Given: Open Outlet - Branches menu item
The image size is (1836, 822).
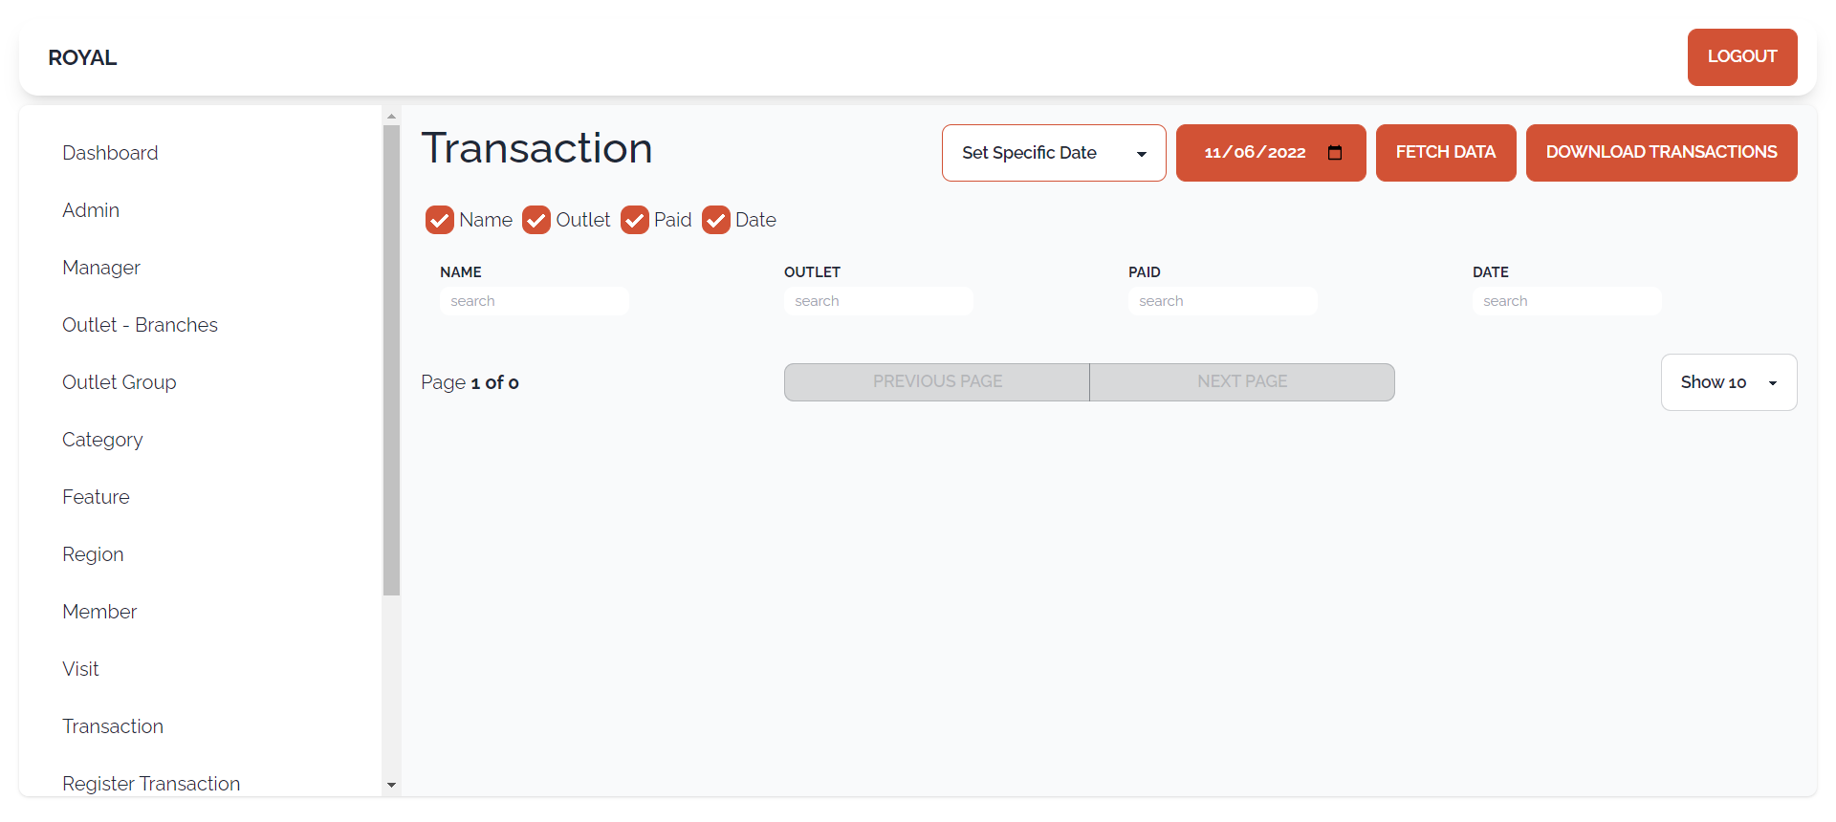Looking at the screenshot, I should pyautogui.click(x=140, y=325).
